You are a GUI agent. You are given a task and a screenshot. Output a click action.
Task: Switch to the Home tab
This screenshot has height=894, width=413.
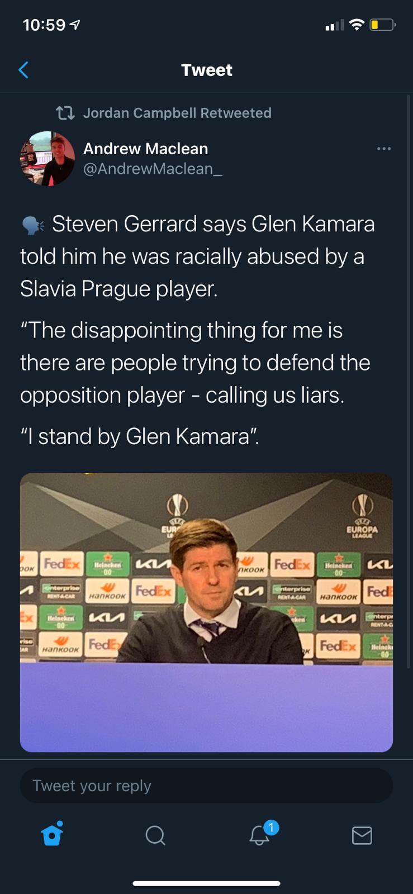(52, 835)
